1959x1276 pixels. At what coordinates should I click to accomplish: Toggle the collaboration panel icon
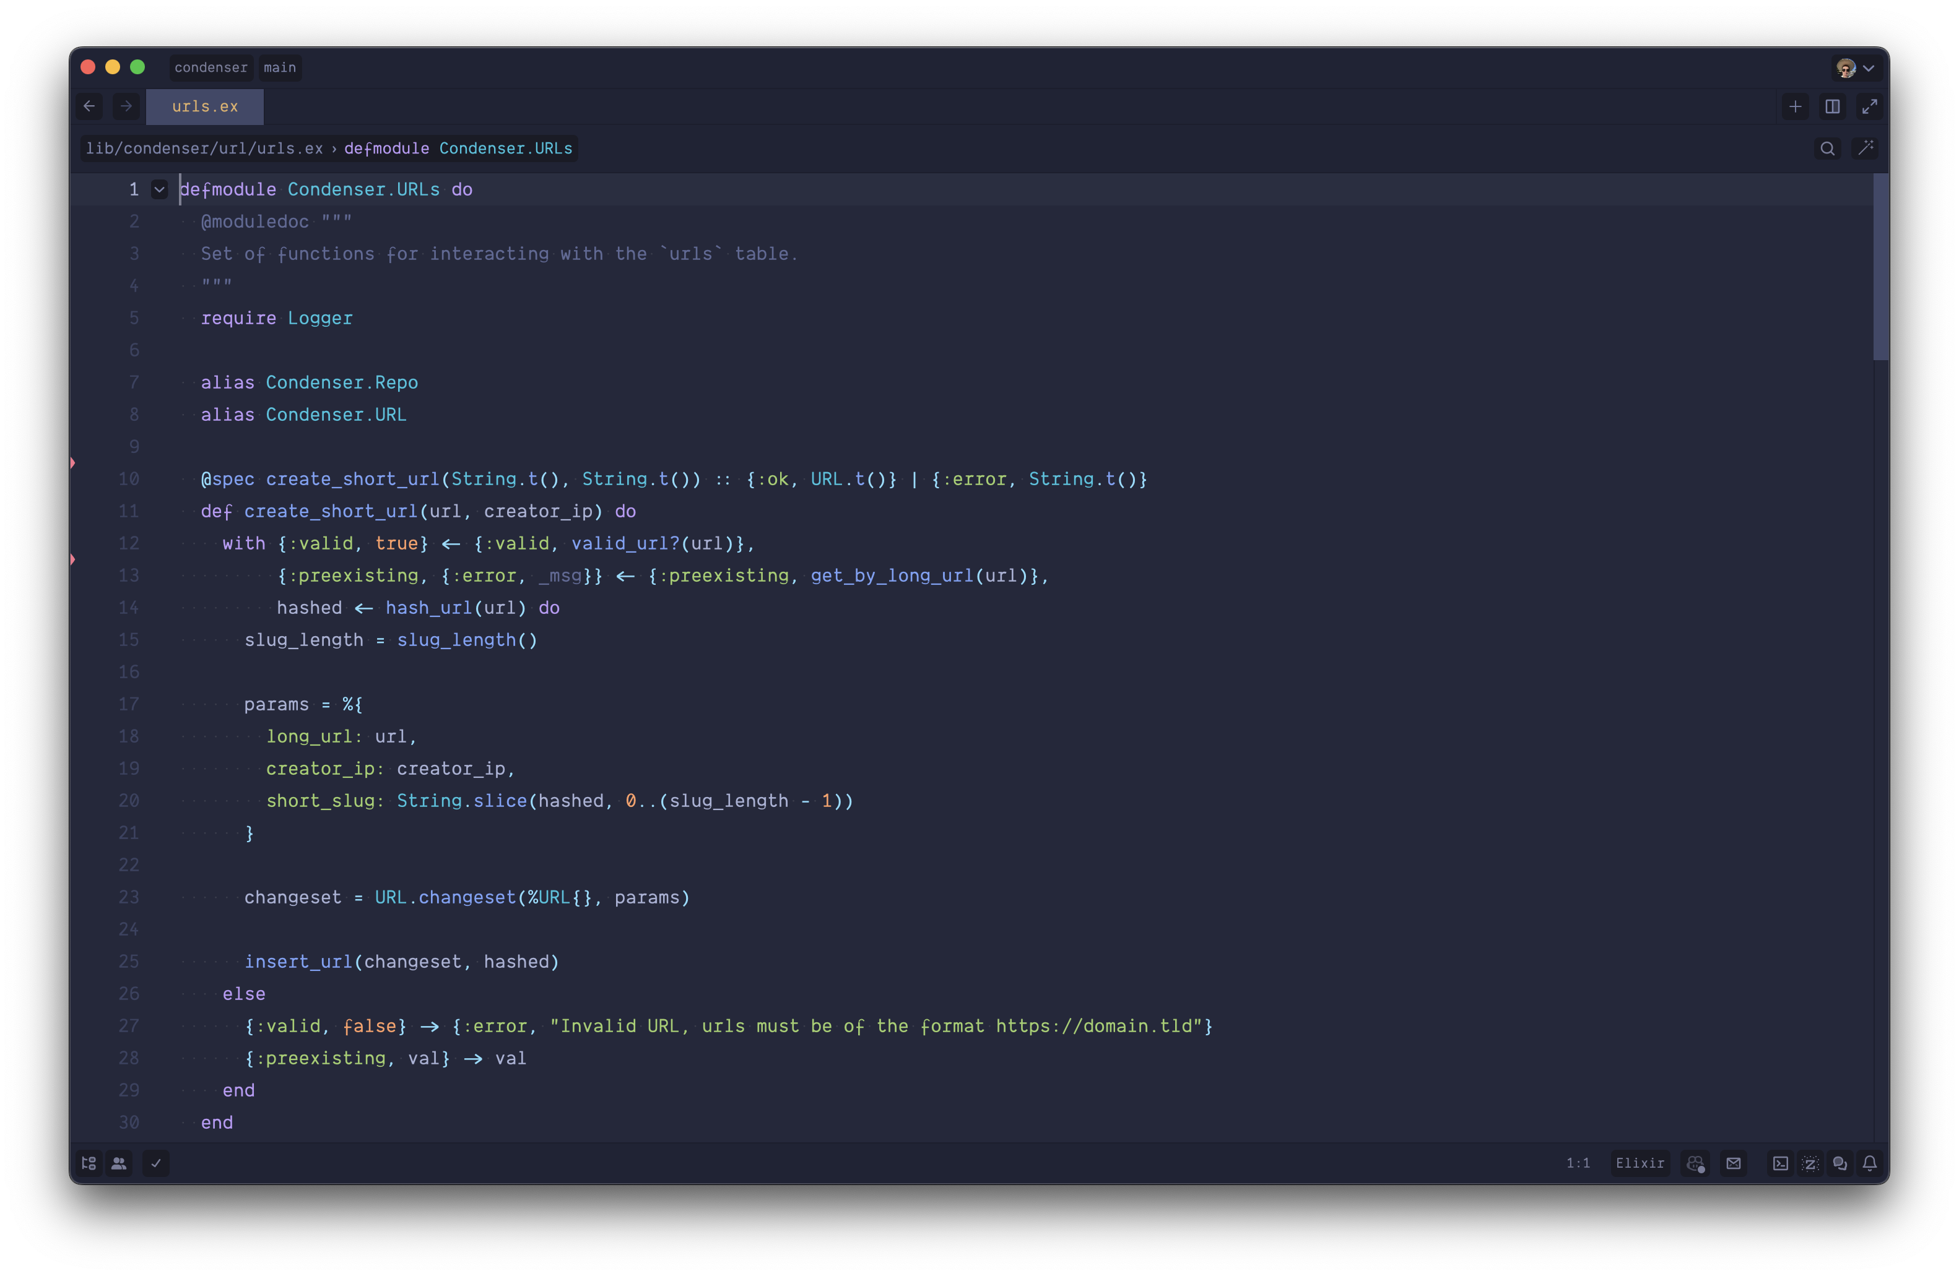[119, 1163]
